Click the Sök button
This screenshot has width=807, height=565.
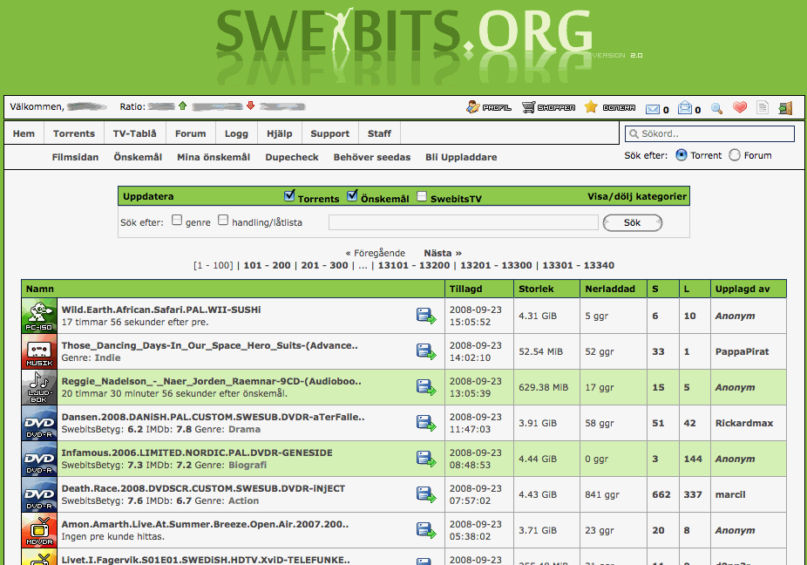click(632, 222)
